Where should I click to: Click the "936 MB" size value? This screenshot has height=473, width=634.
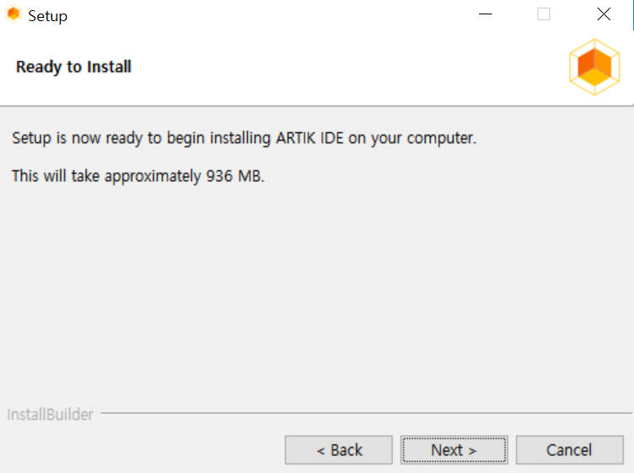point(234,176)
